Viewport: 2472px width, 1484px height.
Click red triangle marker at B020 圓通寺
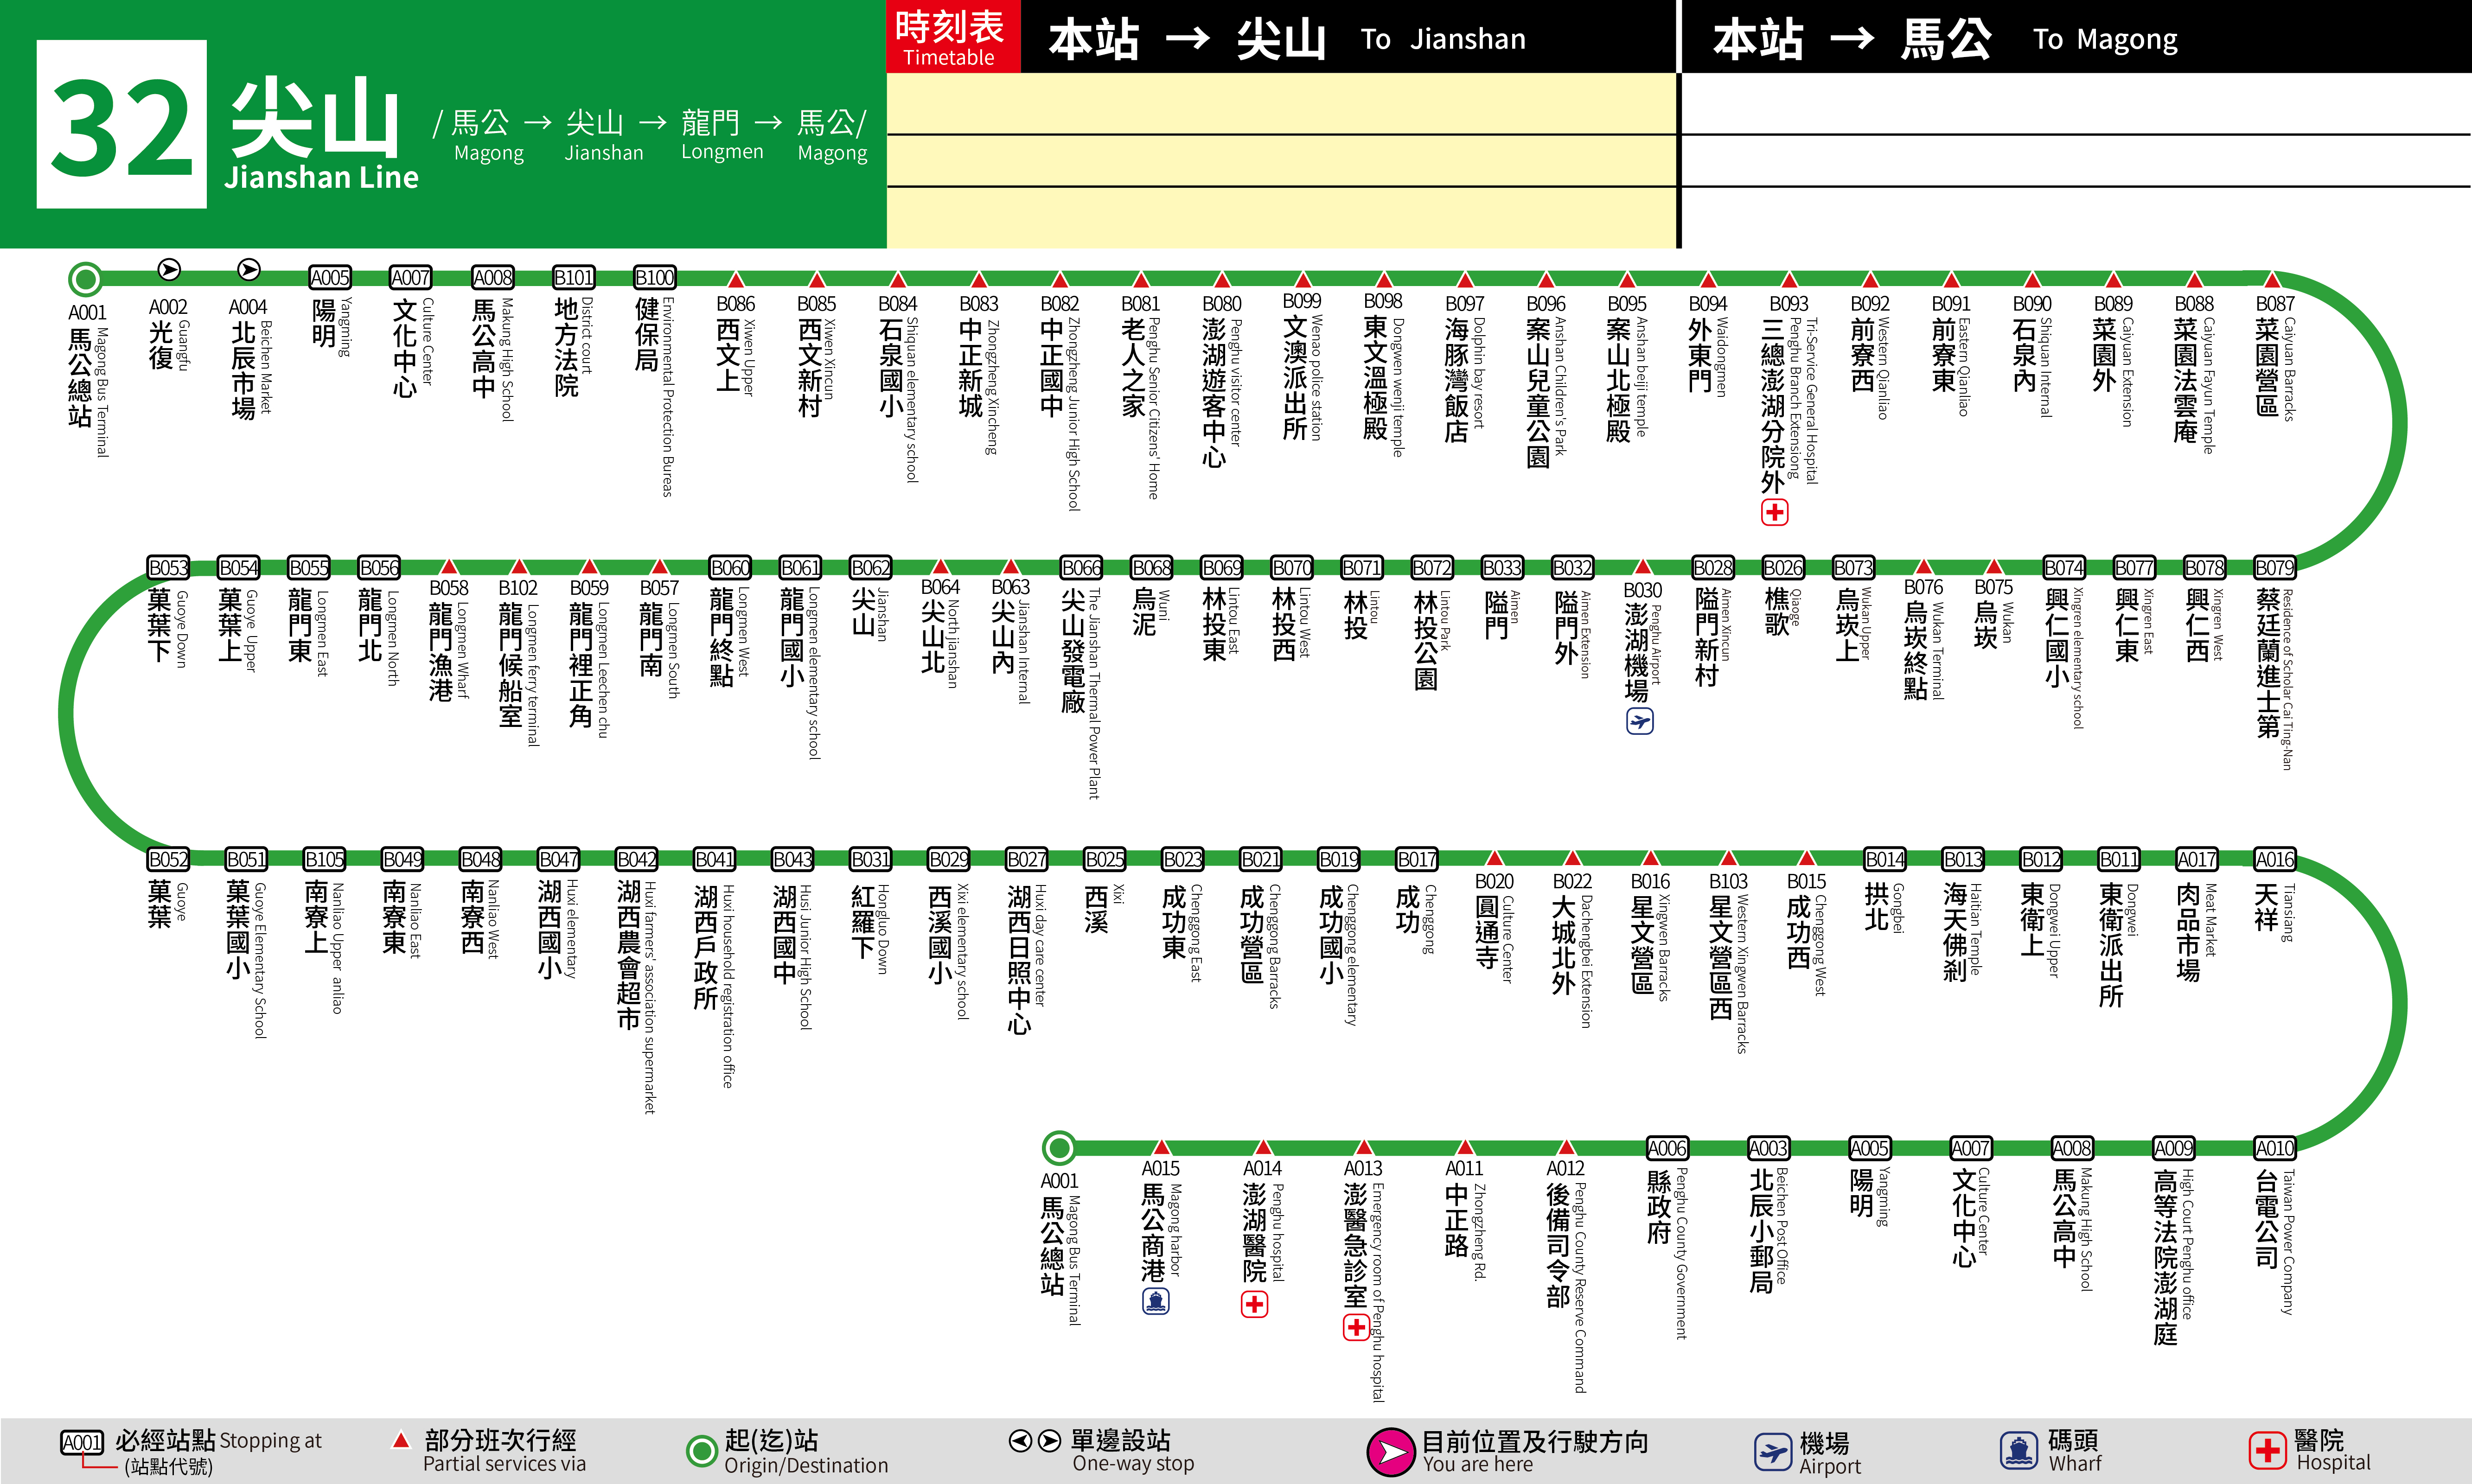(1494, 858)
